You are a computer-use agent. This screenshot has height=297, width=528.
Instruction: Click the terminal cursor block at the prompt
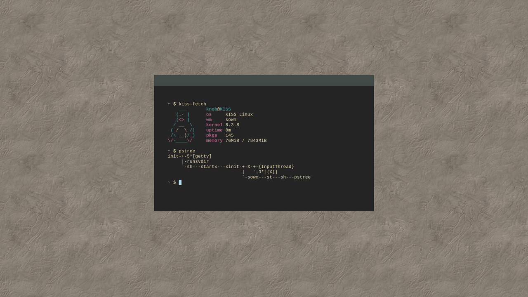(x=180, y=182)
